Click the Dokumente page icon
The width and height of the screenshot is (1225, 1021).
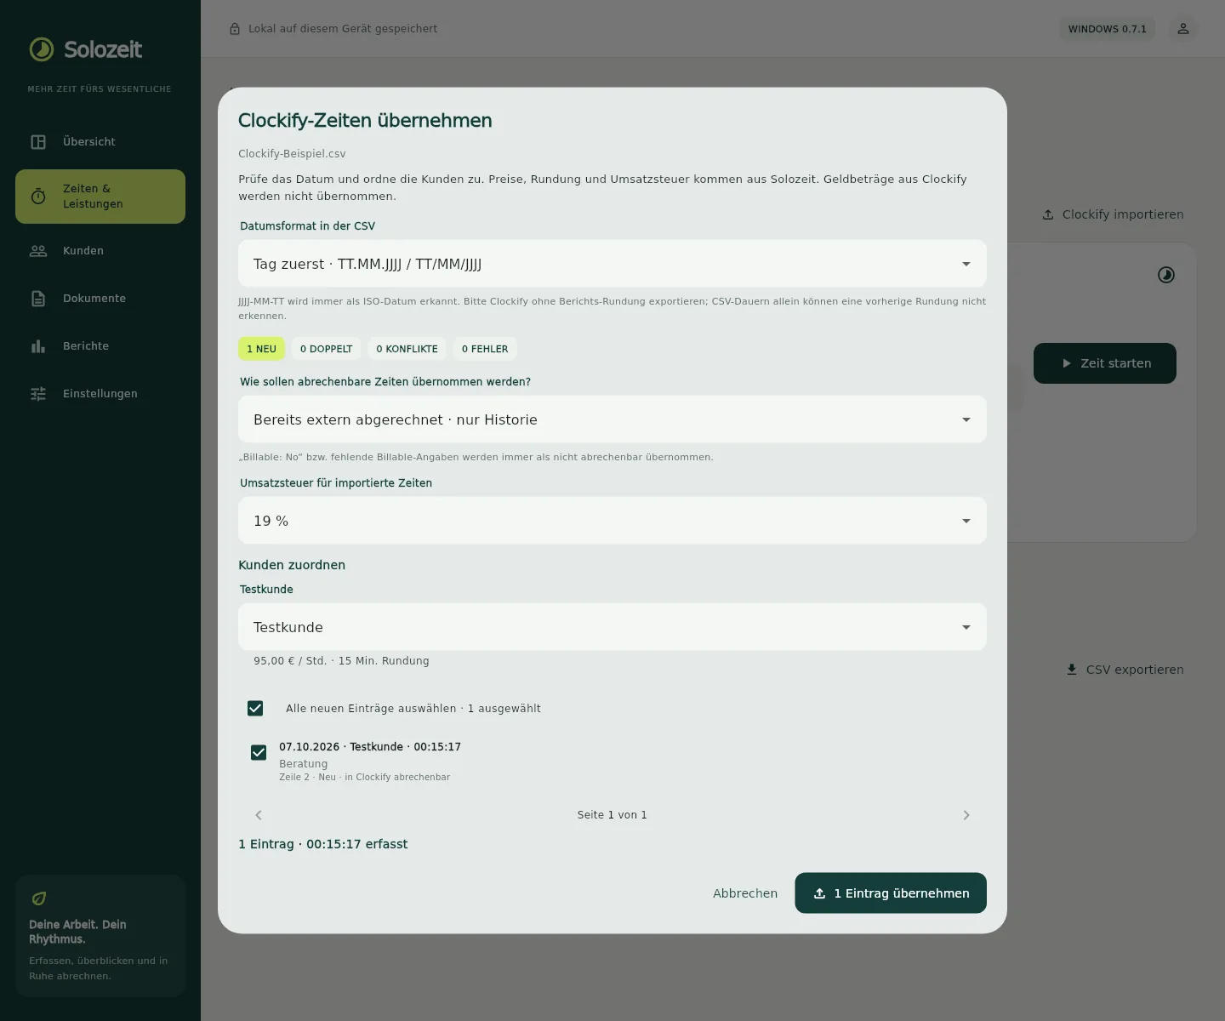38,299
